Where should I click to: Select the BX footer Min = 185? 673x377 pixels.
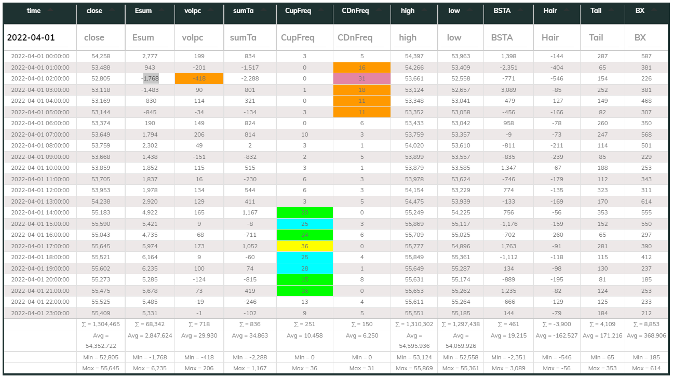pos(647,357)
